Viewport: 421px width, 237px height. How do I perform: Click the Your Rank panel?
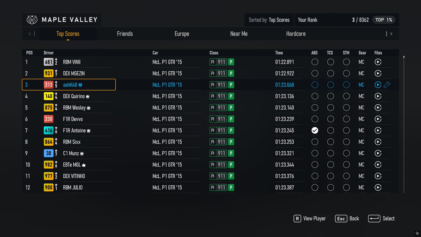pos(347,20)
